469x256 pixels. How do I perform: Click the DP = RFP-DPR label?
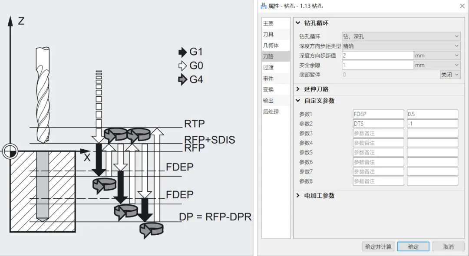pyautogui.click(x=215, y=217)
